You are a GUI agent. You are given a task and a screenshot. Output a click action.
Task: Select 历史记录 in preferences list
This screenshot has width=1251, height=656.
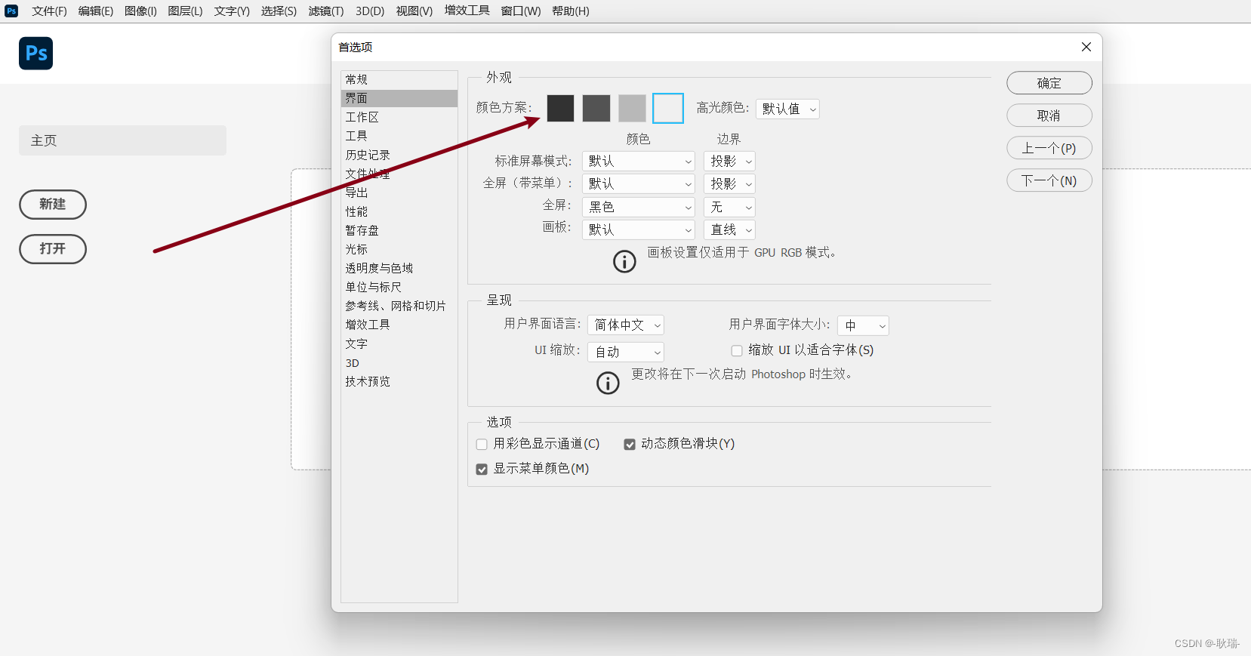tap(399, 155)
